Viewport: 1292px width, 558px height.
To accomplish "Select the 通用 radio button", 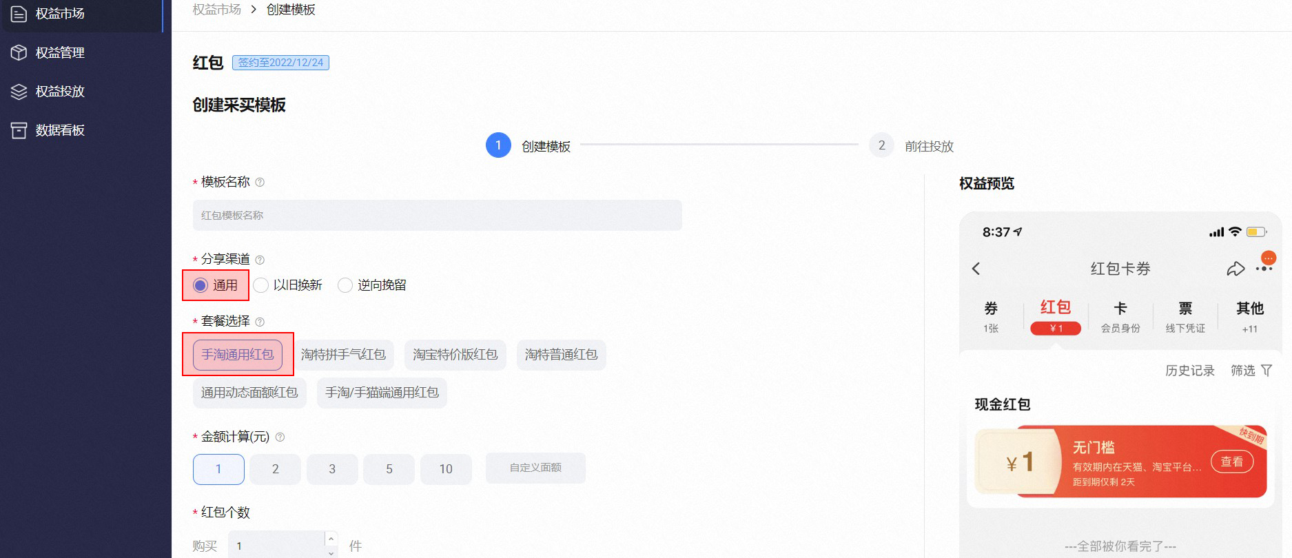I will pos(201,285).
